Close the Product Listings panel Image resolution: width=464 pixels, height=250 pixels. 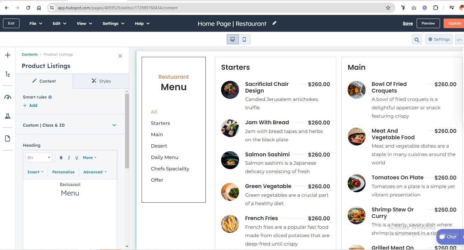tap(120, 56)
